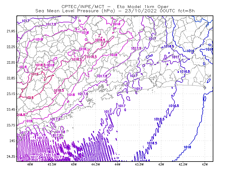Select the '23.7S' latitude axis label
Screen dimensions: 230x177
[11, 125]
